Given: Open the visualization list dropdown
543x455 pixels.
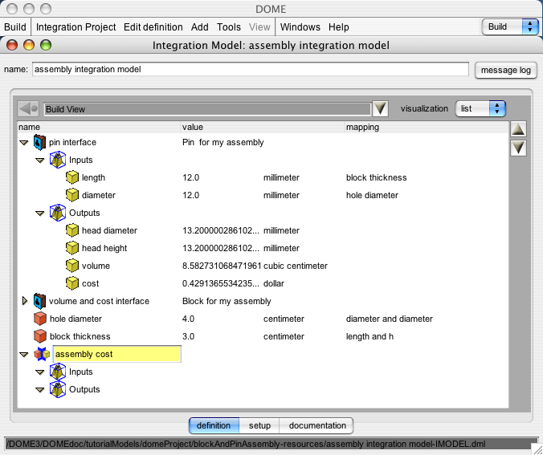Looking at the screenshot, I should 480,108.
